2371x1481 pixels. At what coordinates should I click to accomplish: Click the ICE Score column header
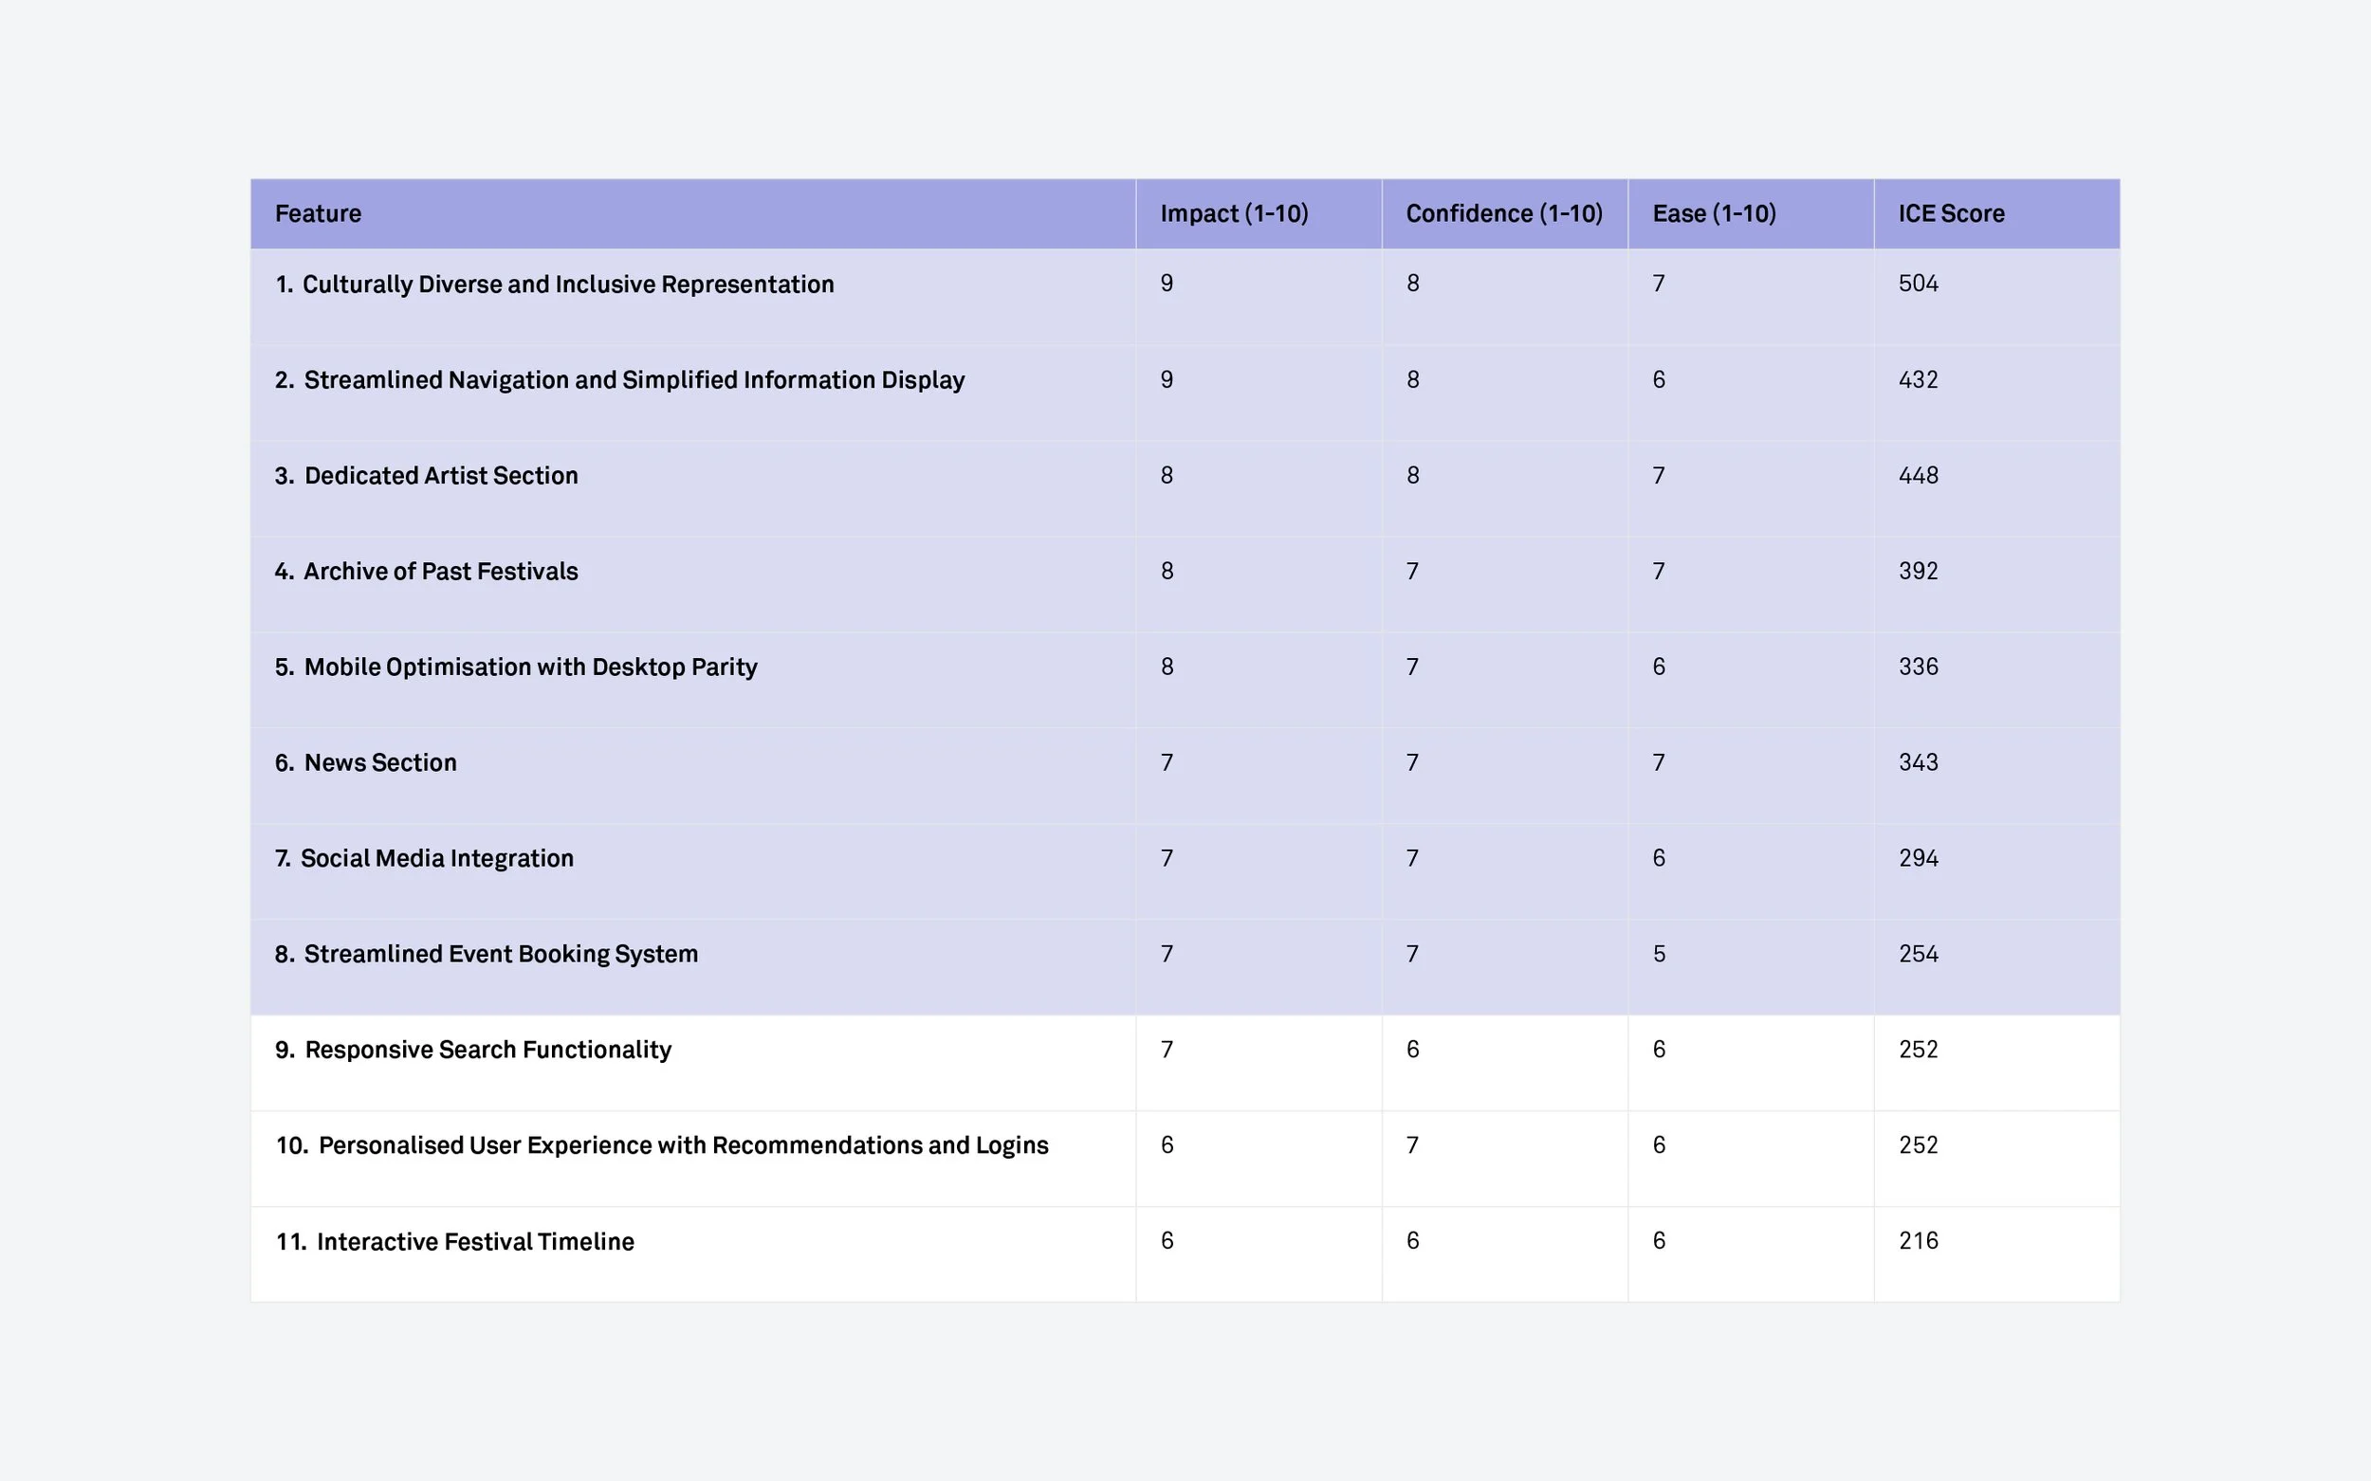tap(1951, 213)
